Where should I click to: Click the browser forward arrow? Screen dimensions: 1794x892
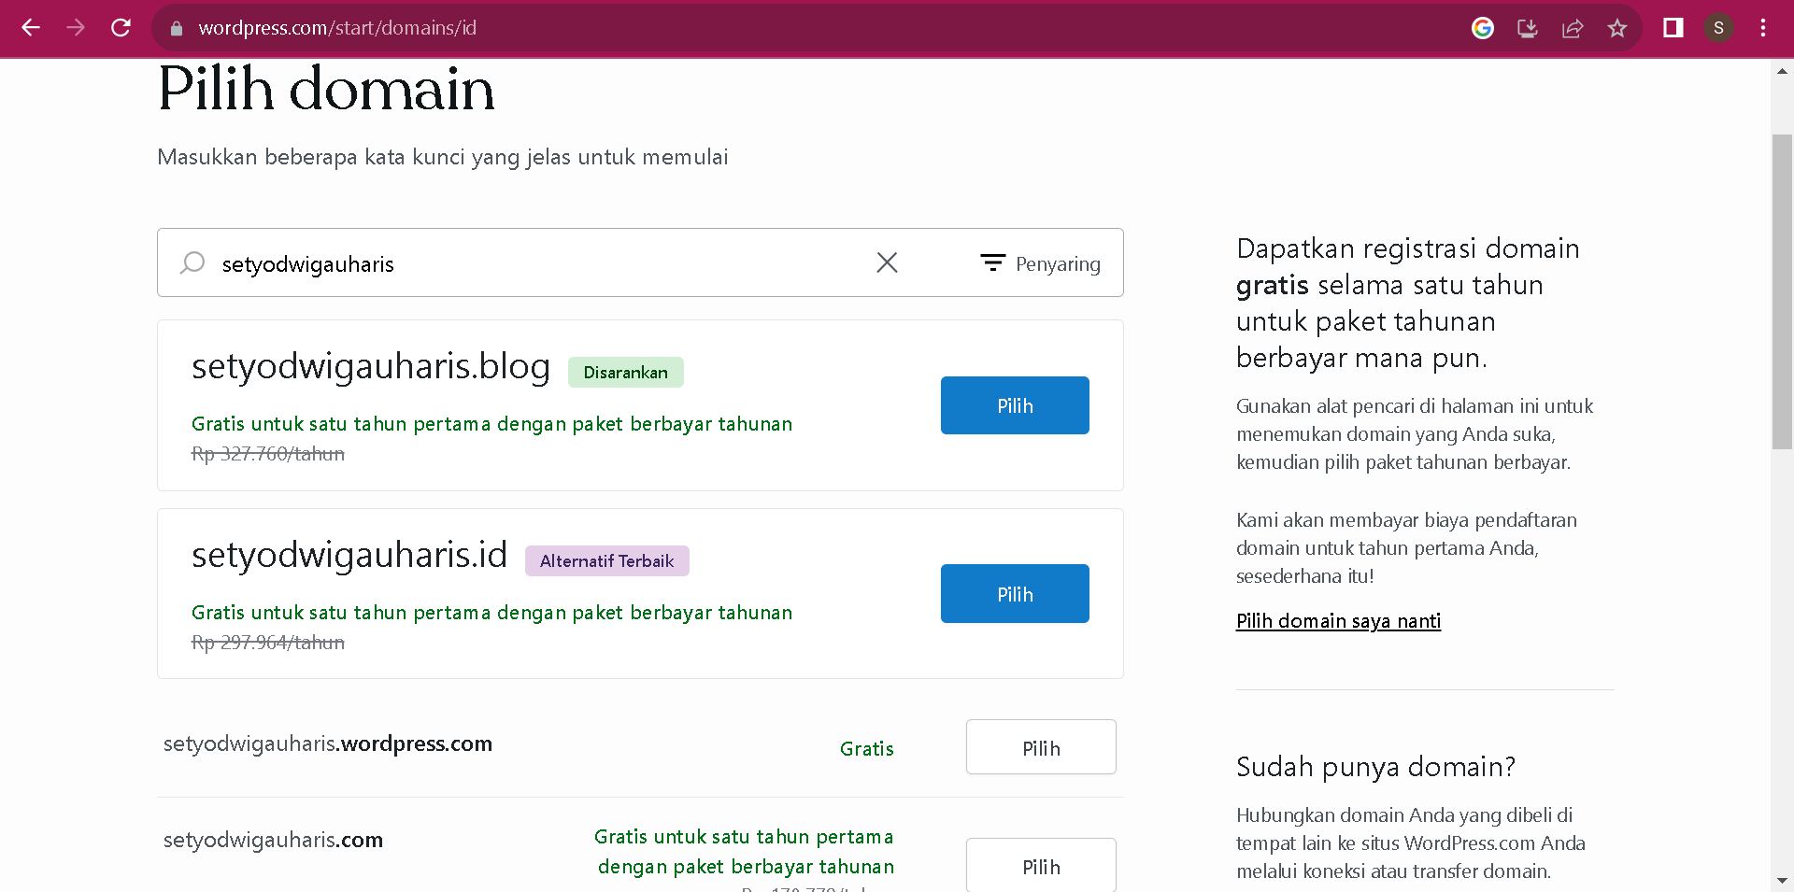click(x=76, y=28)
